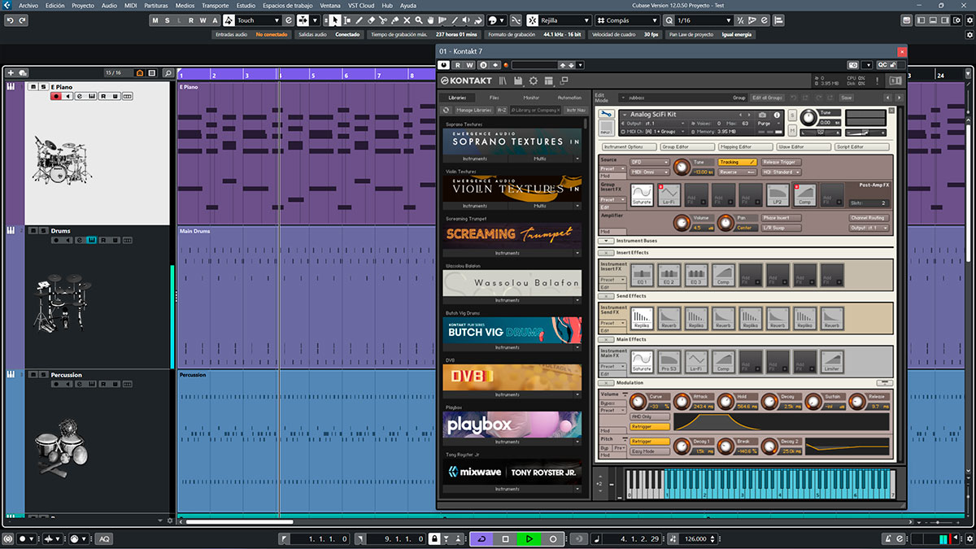Toggle cycle loop in transport bar
Screen dimensions: 976x549
pyautogui.click(x=481, y=539)
